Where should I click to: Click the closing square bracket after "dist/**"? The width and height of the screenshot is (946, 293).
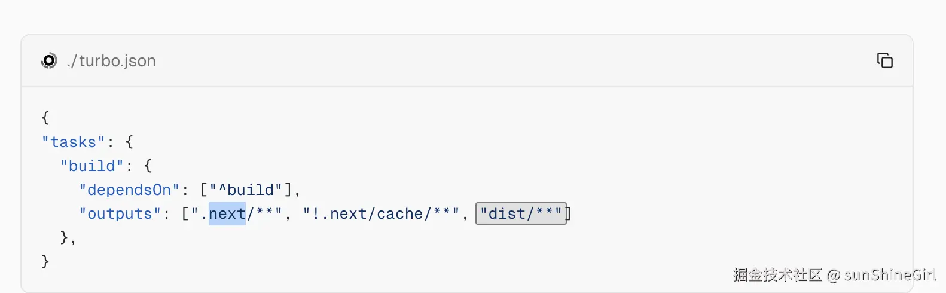click(x=569, y=214)
